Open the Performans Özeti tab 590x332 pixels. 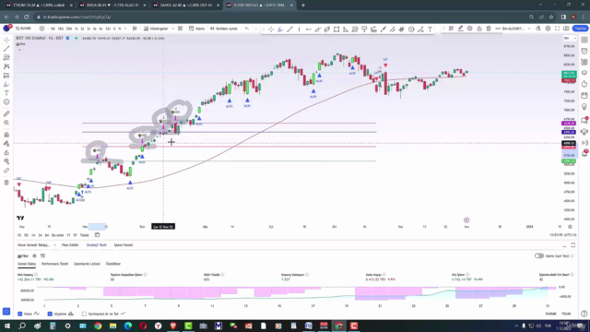(54, 264)
